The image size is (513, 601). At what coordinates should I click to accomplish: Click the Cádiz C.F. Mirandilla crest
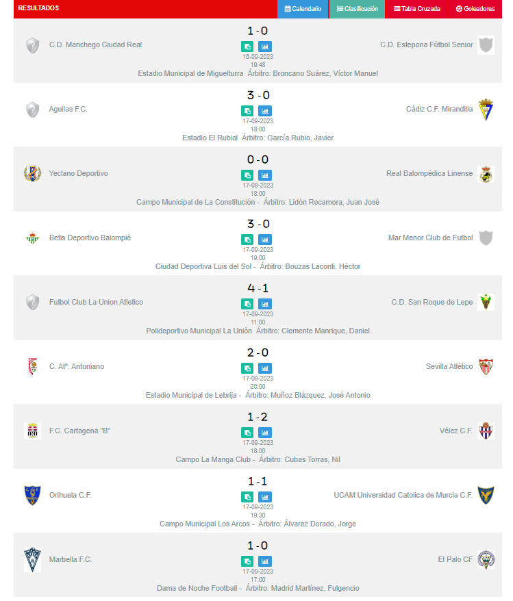click(486, 109)
